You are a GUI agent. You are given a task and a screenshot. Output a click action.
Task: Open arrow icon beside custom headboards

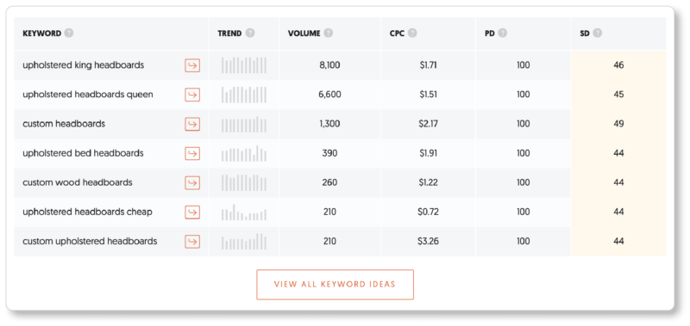(x=192, y=124)
